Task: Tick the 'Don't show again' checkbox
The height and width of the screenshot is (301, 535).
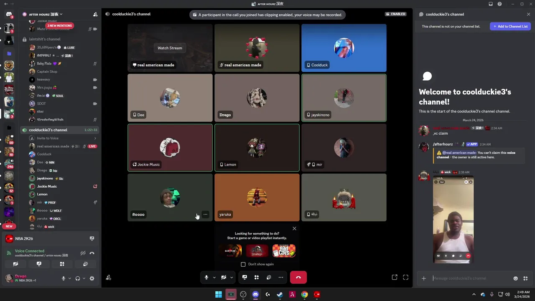Action: click(243, 264)
